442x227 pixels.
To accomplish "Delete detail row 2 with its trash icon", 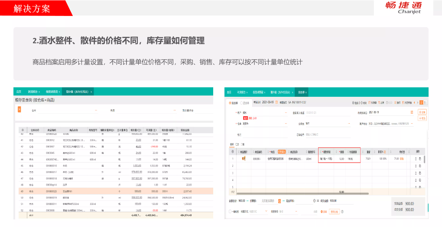I will [x=416, y=166].
